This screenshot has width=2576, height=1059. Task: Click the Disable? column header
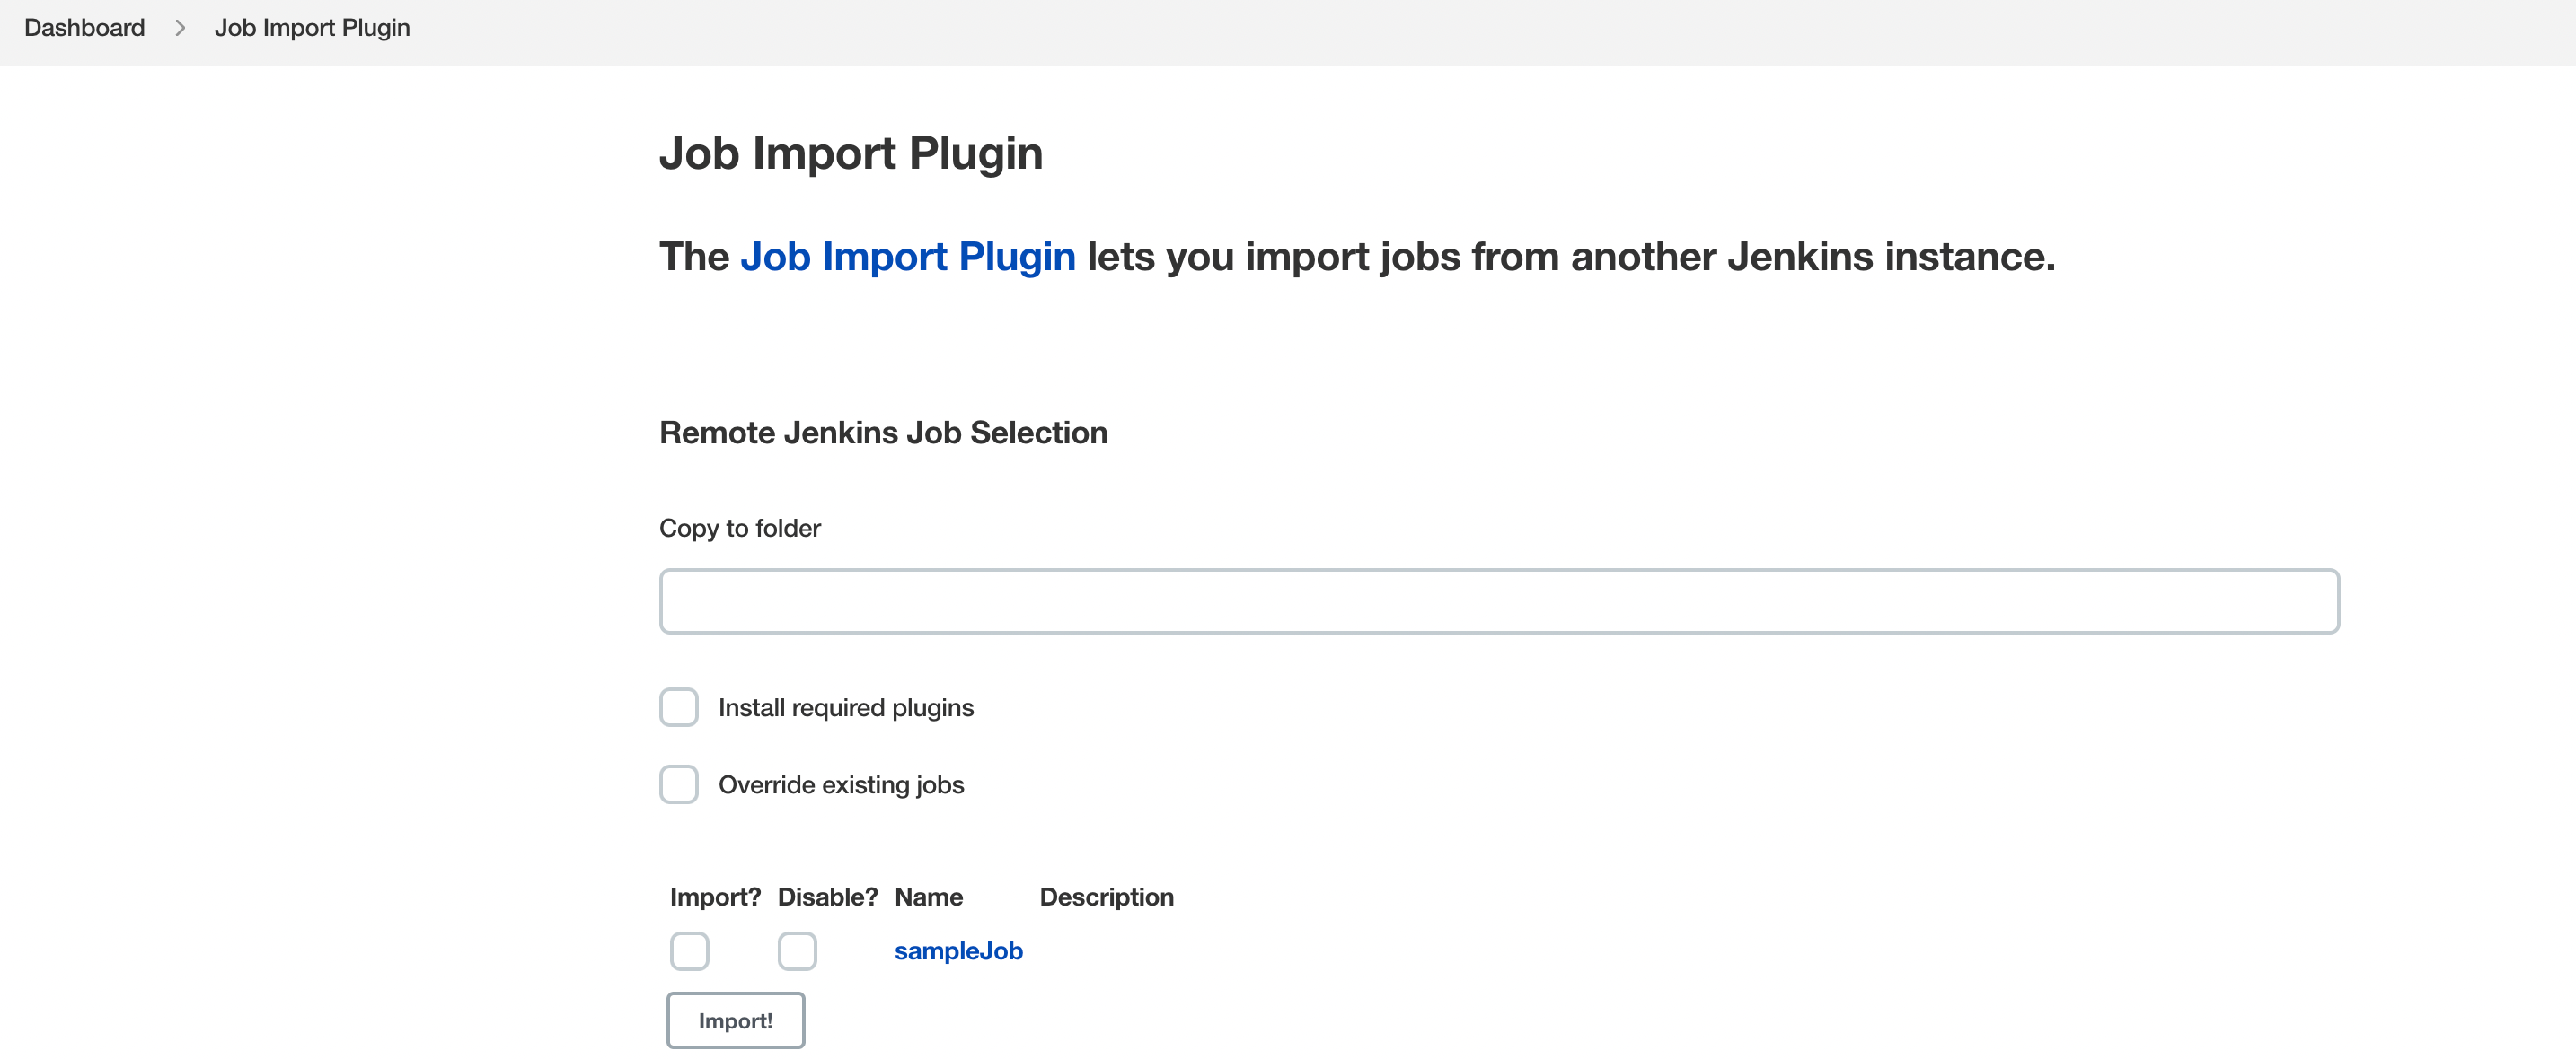827,897
